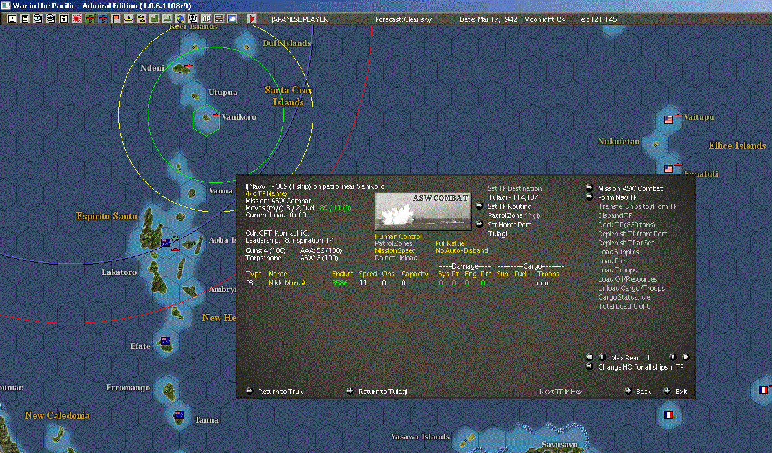
Task: Click arrow icon beside Set Home Port
Action: (480, 224)
